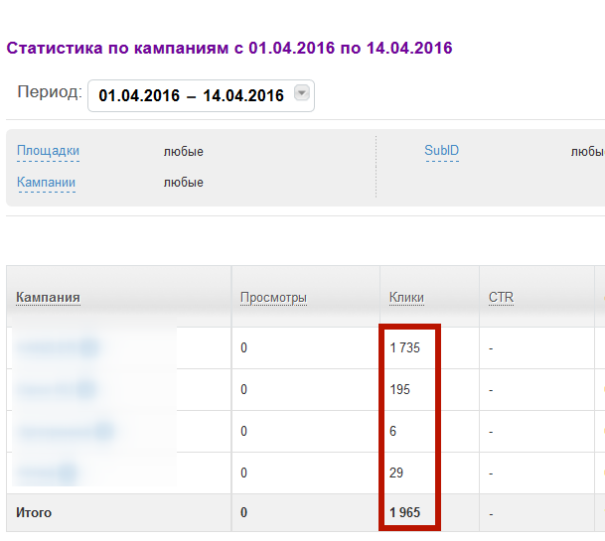Viewport: 605px width, 541px height.
Task: Click the 'любые' value next to Кампании
Action: tap(184, 182)
